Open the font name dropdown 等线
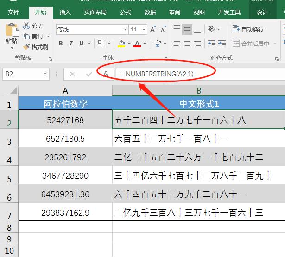285x257 pixels. click(x=126, y=30)
